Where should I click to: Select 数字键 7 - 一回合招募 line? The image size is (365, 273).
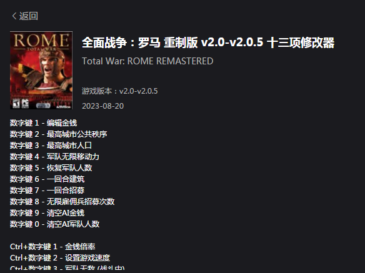47,190
